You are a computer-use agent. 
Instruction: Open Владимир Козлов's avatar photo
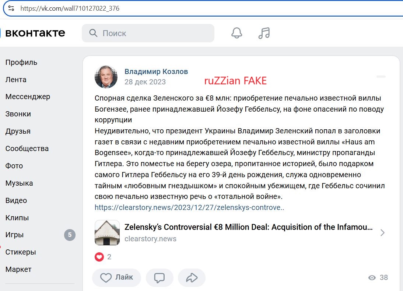pos(106,77)
